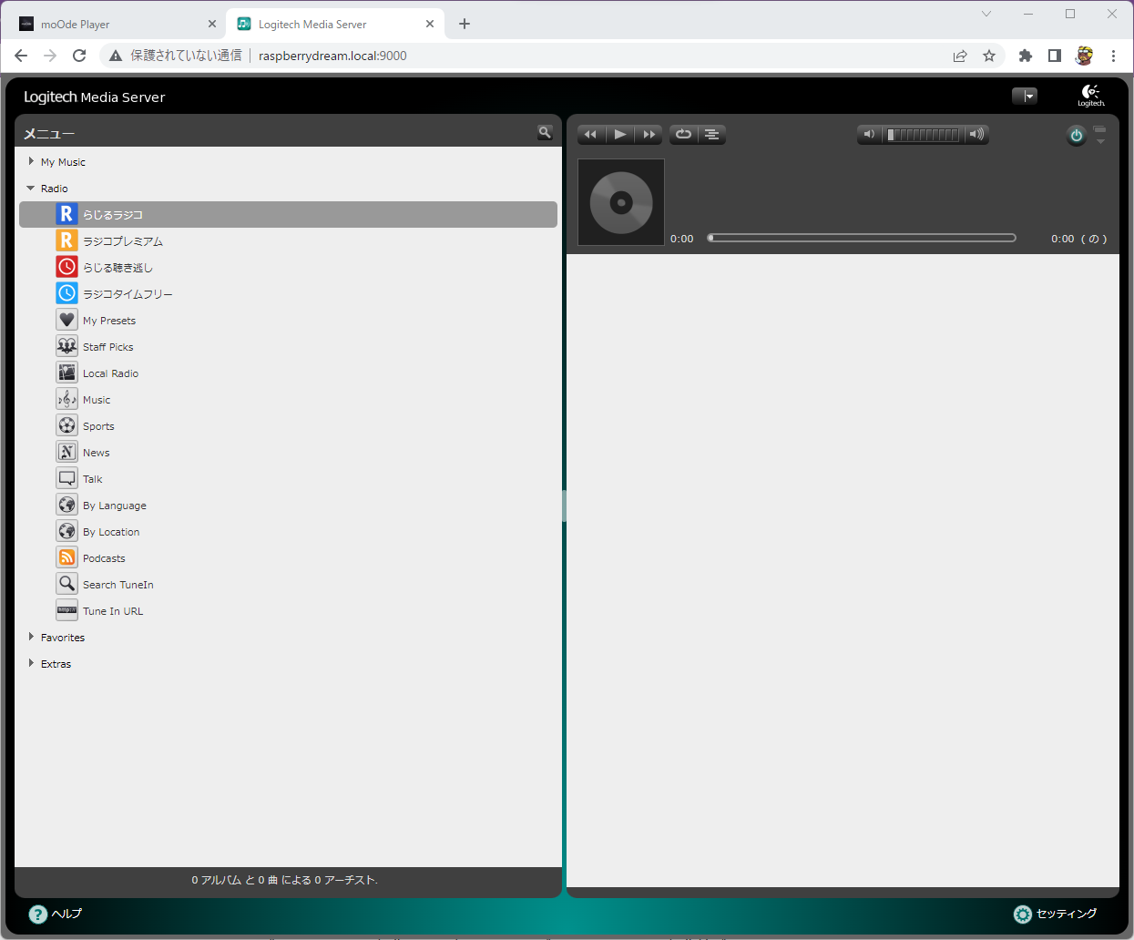Viewport: 1134px width, 940px height.
Task: Skip to the next track
Action: click(649, 134)
